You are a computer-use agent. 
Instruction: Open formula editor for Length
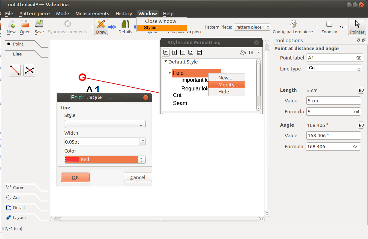coord(361,90)
